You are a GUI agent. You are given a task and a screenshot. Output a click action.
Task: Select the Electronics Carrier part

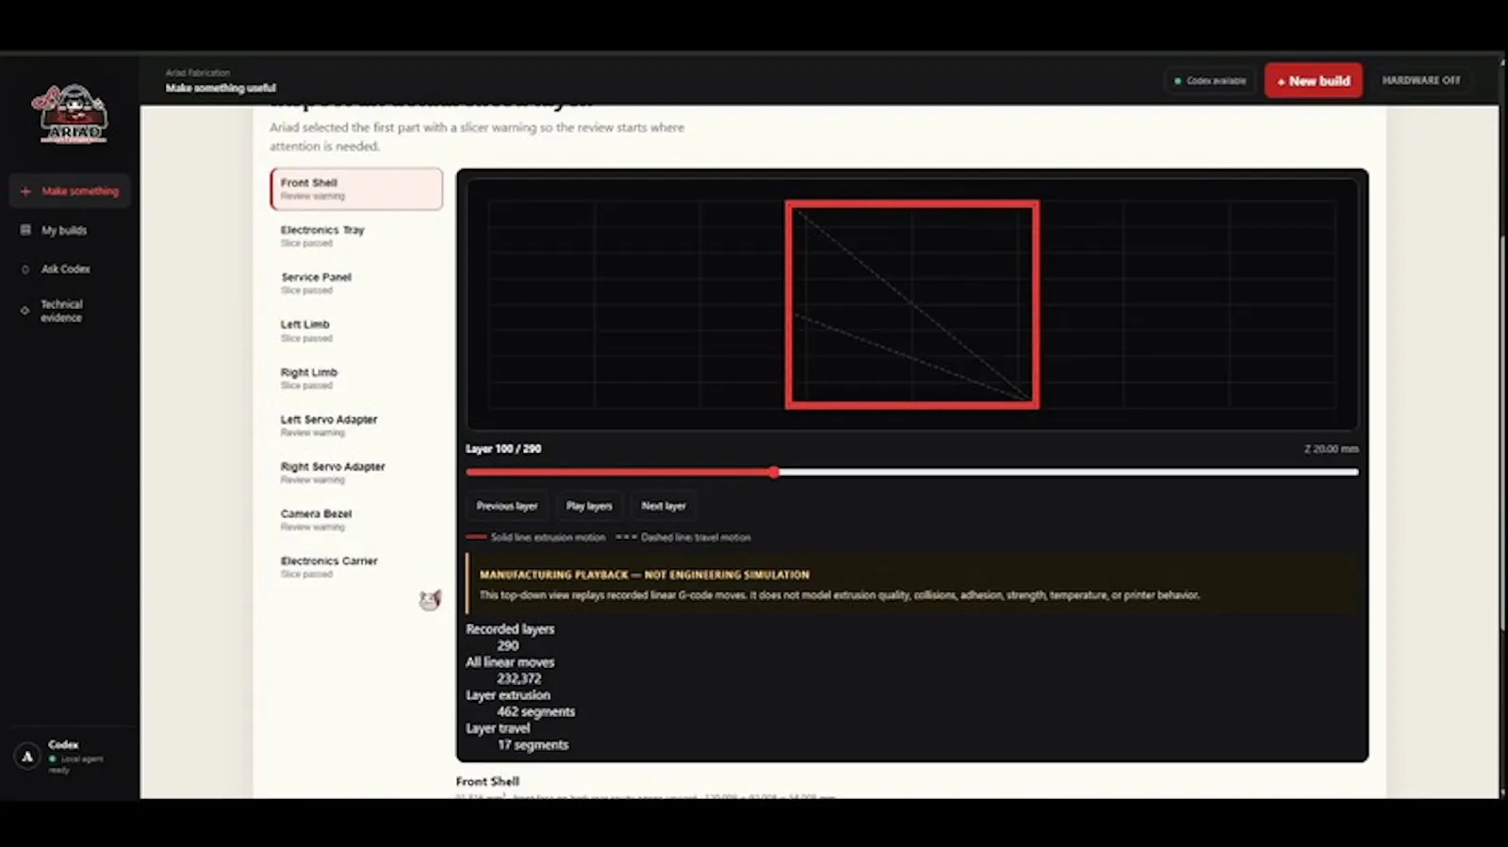click(x=356, y=566)
